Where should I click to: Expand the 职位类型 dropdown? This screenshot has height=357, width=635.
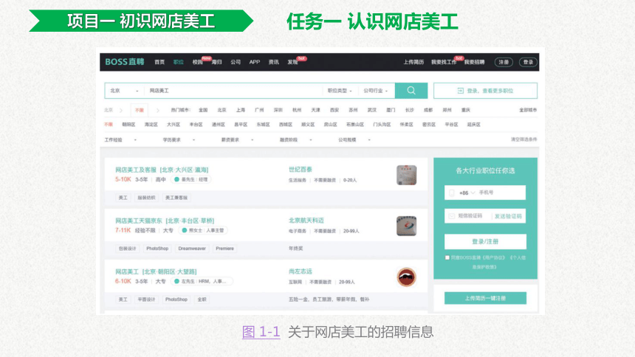click(340, 91)
